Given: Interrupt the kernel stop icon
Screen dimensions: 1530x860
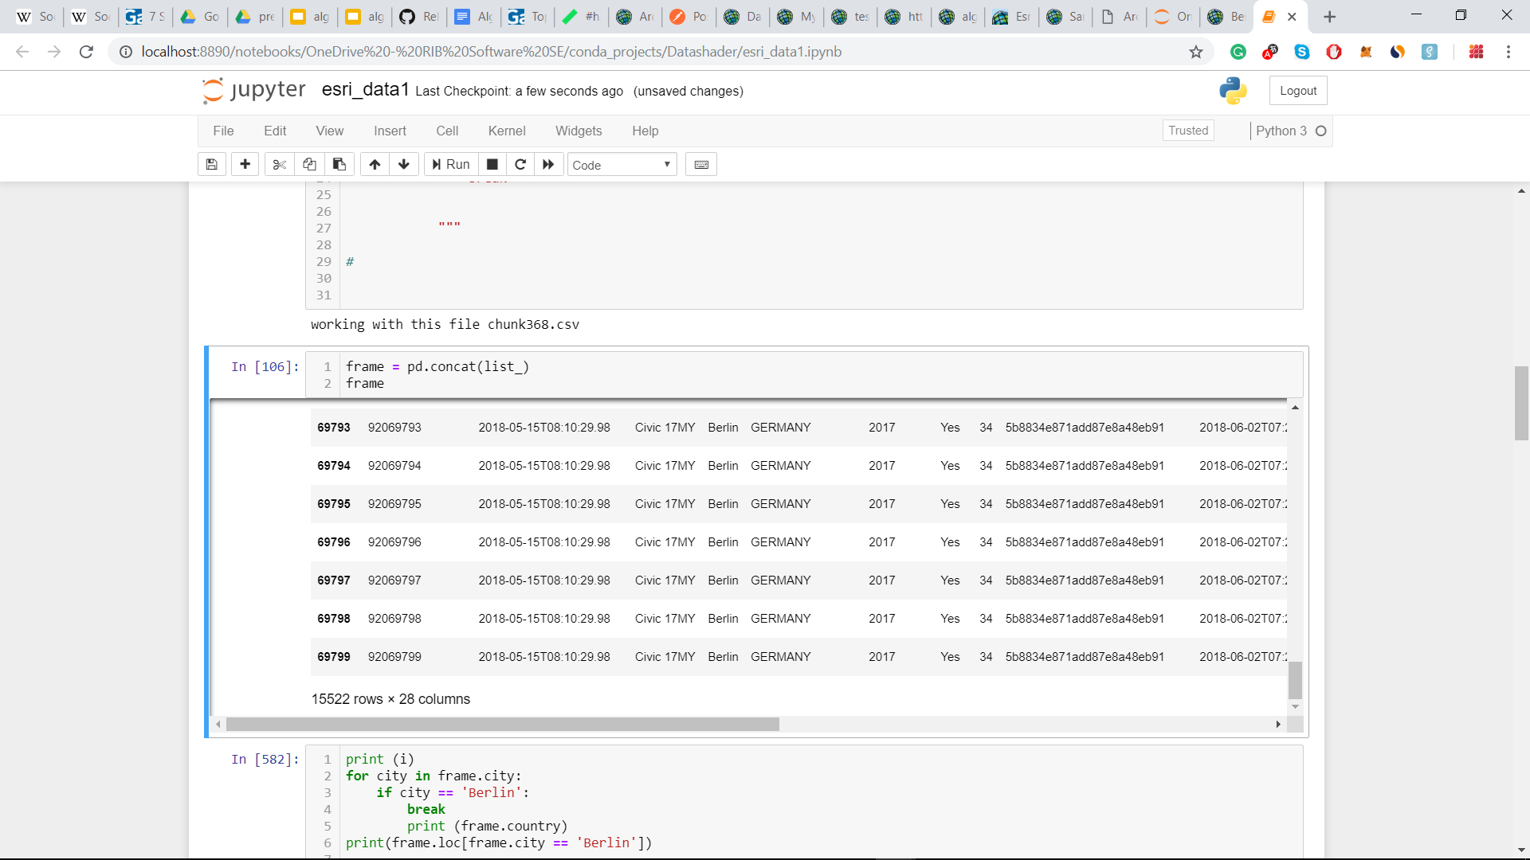Looking at the screenshot, I should click(x=492, y=164).
